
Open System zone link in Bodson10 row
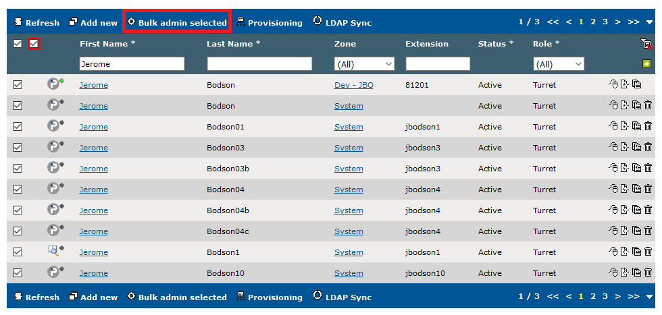(349, 273)
